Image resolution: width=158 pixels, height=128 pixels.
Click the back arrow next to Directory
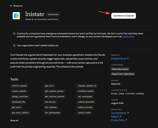pyautogui.click(x=11, y=6)
